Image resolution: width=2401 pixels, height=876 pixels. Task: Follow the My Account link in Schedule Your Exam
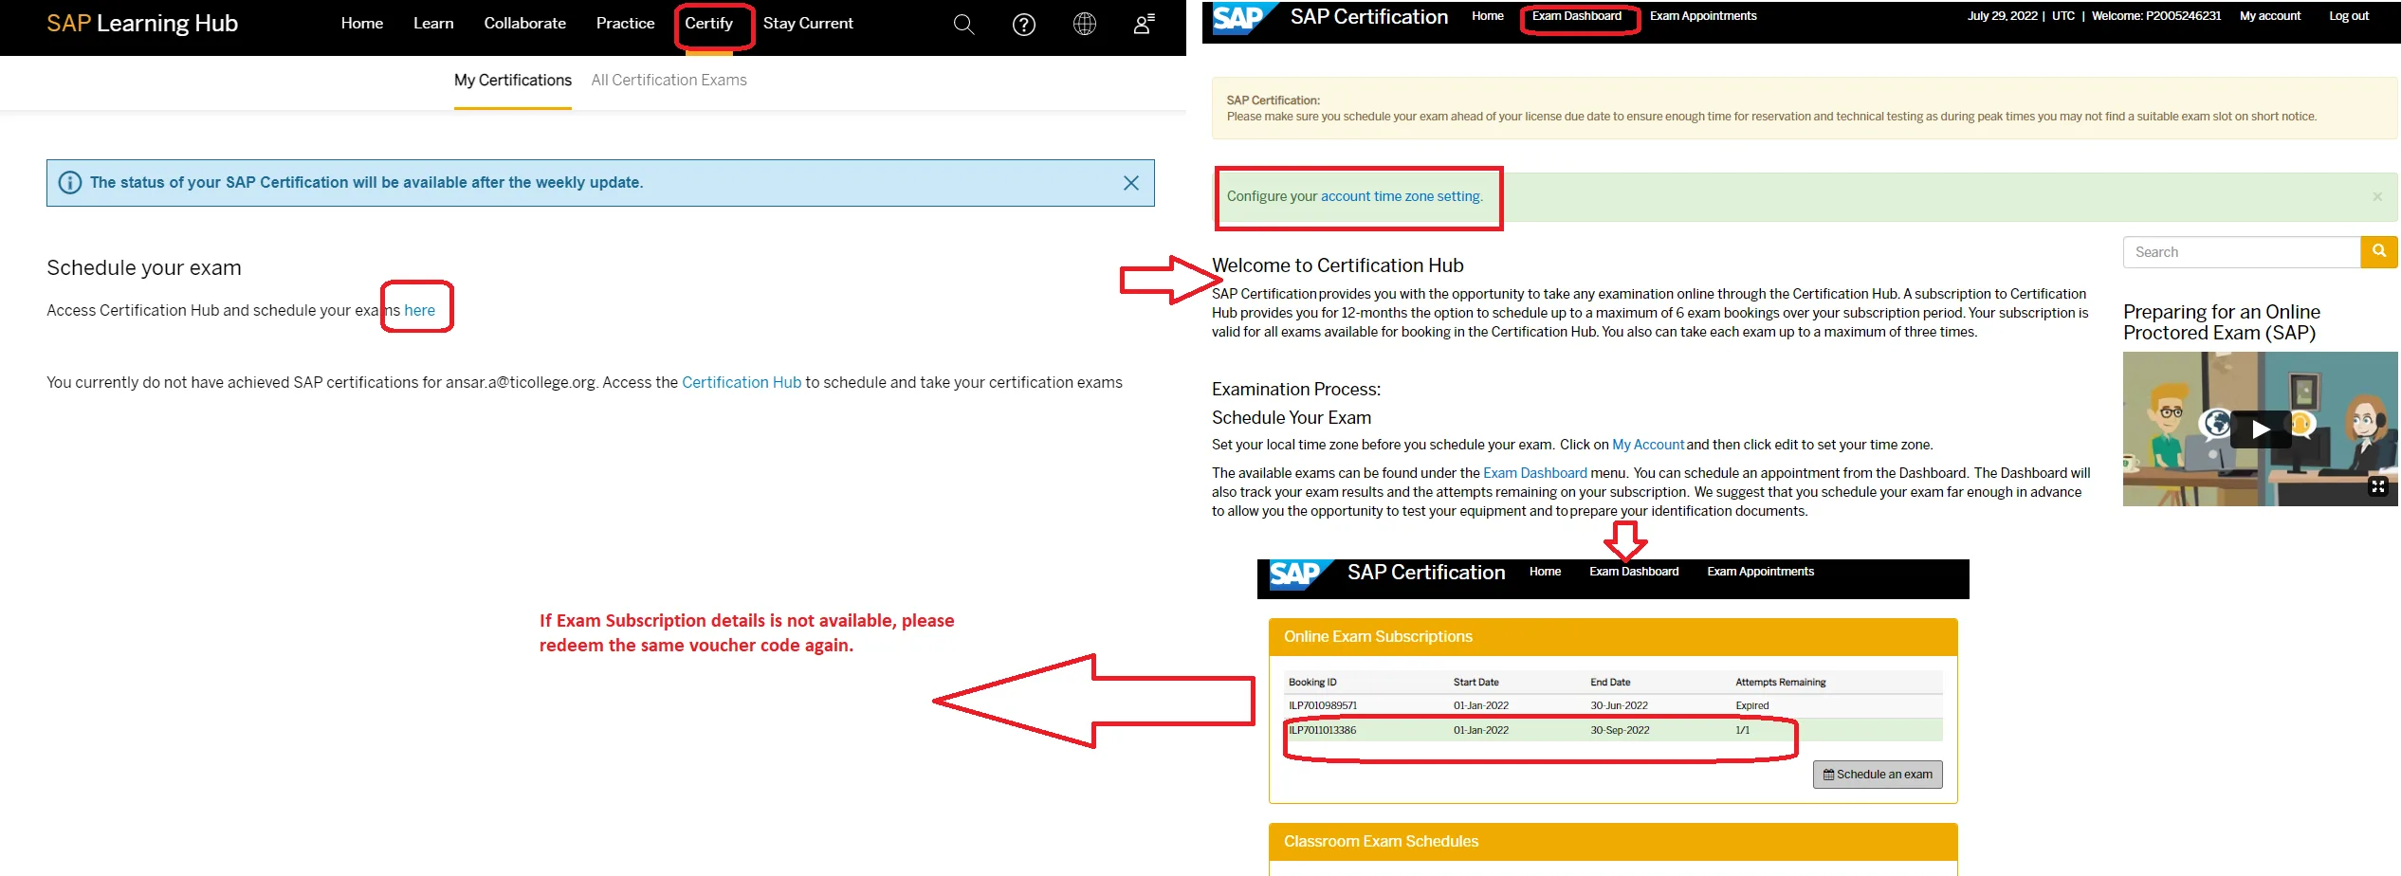(1648, 445)
